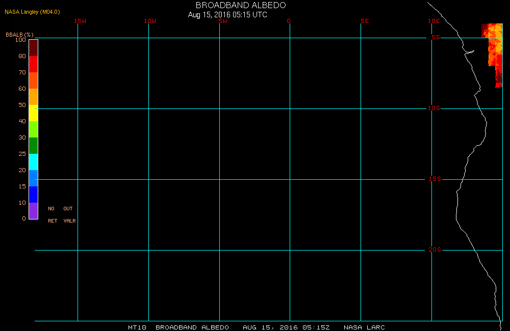This screenshot has height=331, width=510.
Task: Click the NASA Langley (M04.0) label
Action: coord(32,12)
